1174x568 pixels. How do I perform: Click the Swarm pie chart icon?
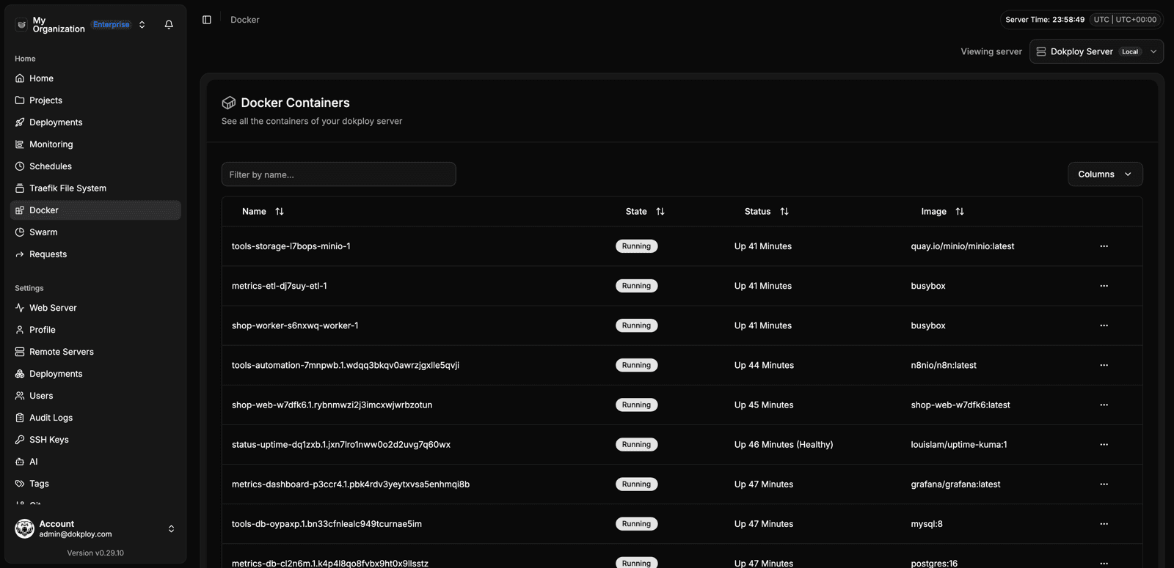pyautogui.click(x=20, y=232)
